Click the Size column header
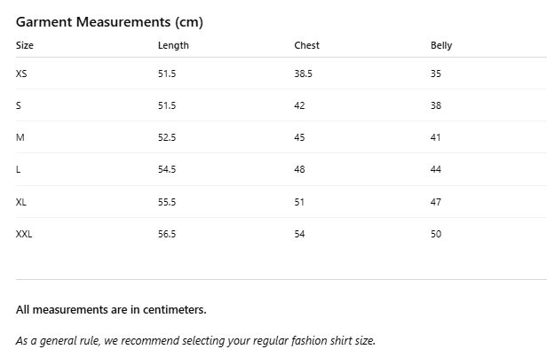The image size is (547, 357). click(25, 45)
